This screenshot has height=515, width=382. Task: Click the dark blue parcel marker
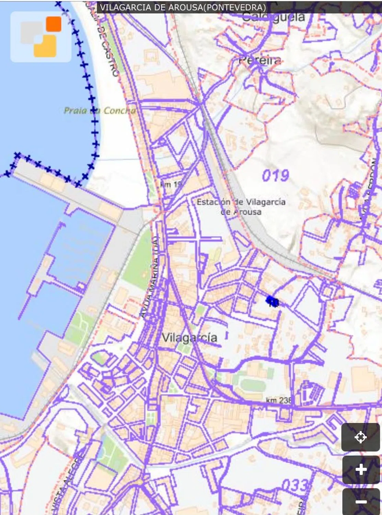point(273,301)
